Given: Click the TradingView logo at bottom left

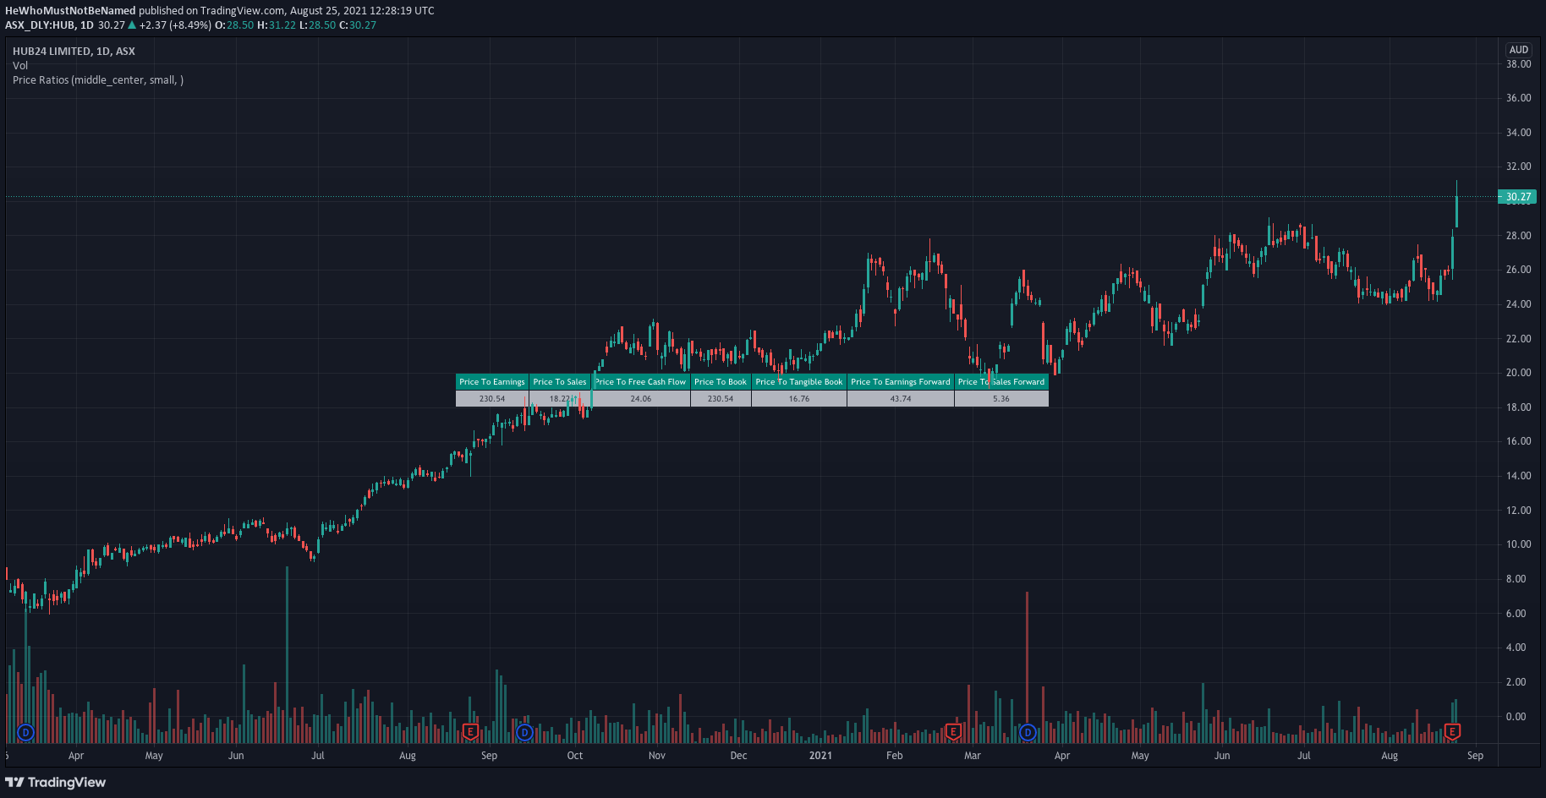Looking at the screenshot, I should 56,783.
